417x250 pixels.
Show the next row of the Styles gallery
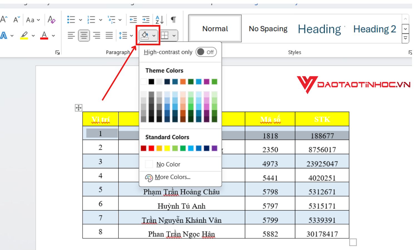coord(406,29)
